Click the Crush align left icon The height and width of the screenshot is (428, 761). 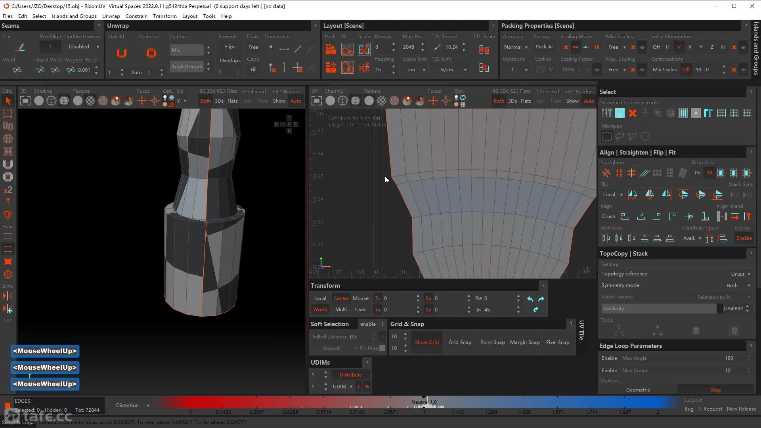625,216
